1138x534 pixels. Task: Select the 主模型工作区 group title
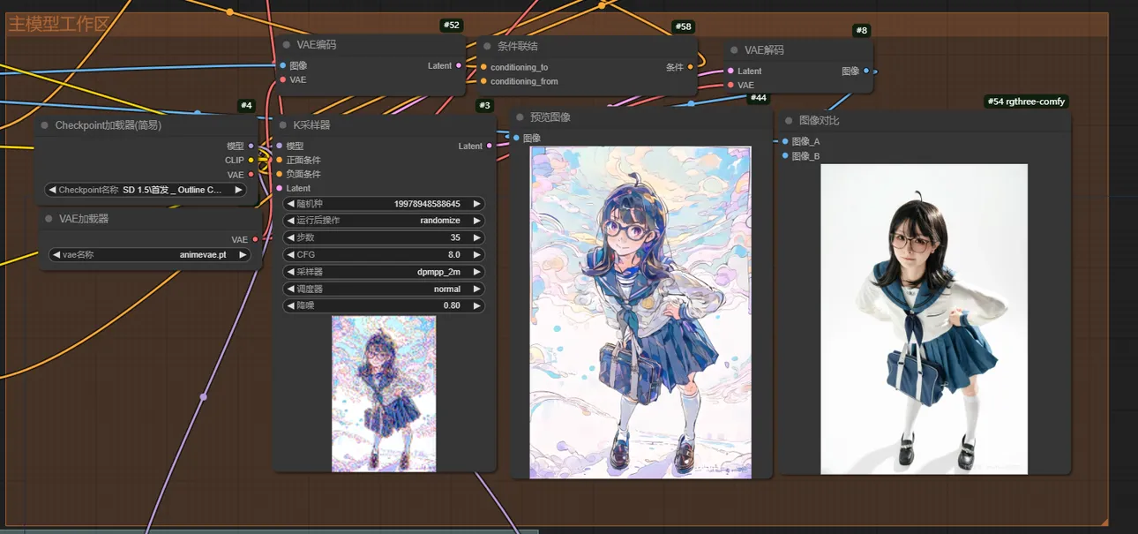pos(59,24)
